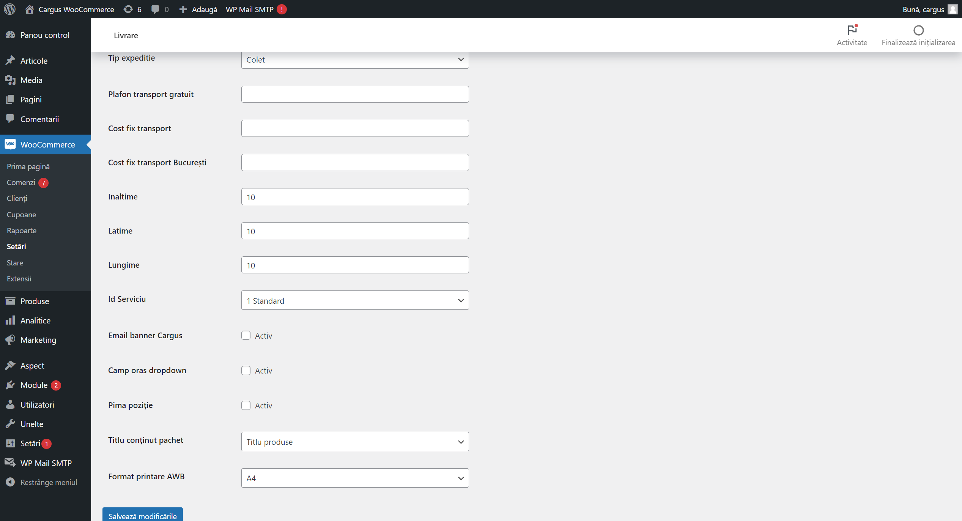Screen dimensions: 962x521
Task: Open the WordPress logo menu
Action: 10,9
